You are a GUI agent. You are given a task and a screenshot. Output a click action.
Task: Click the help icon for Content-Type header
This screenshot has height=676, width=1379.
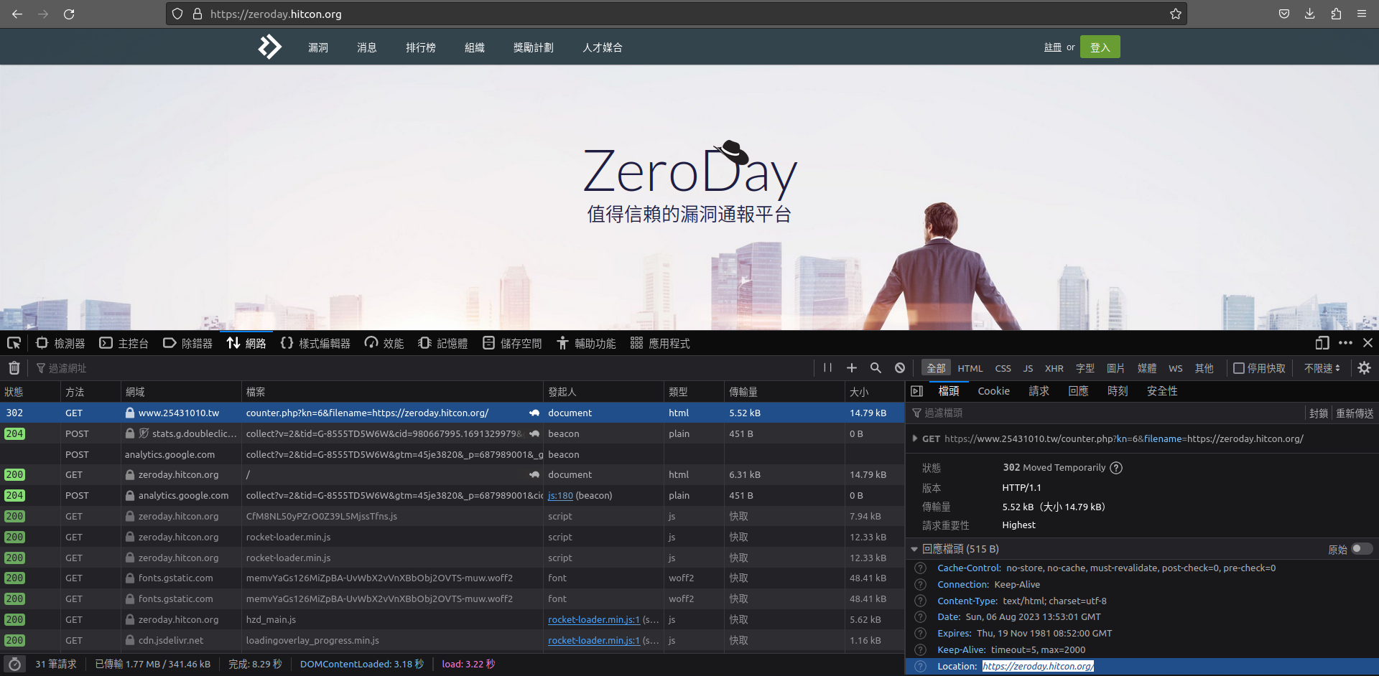click(920, 601)
